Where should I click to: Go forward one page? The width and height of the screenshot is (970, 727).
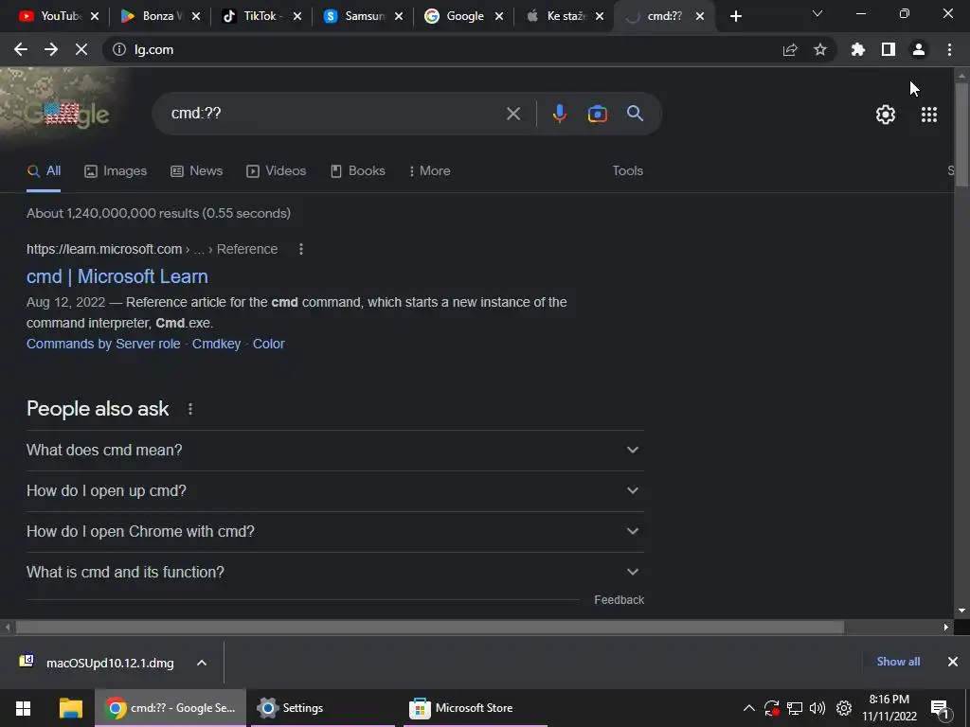[x=51, y=49]
